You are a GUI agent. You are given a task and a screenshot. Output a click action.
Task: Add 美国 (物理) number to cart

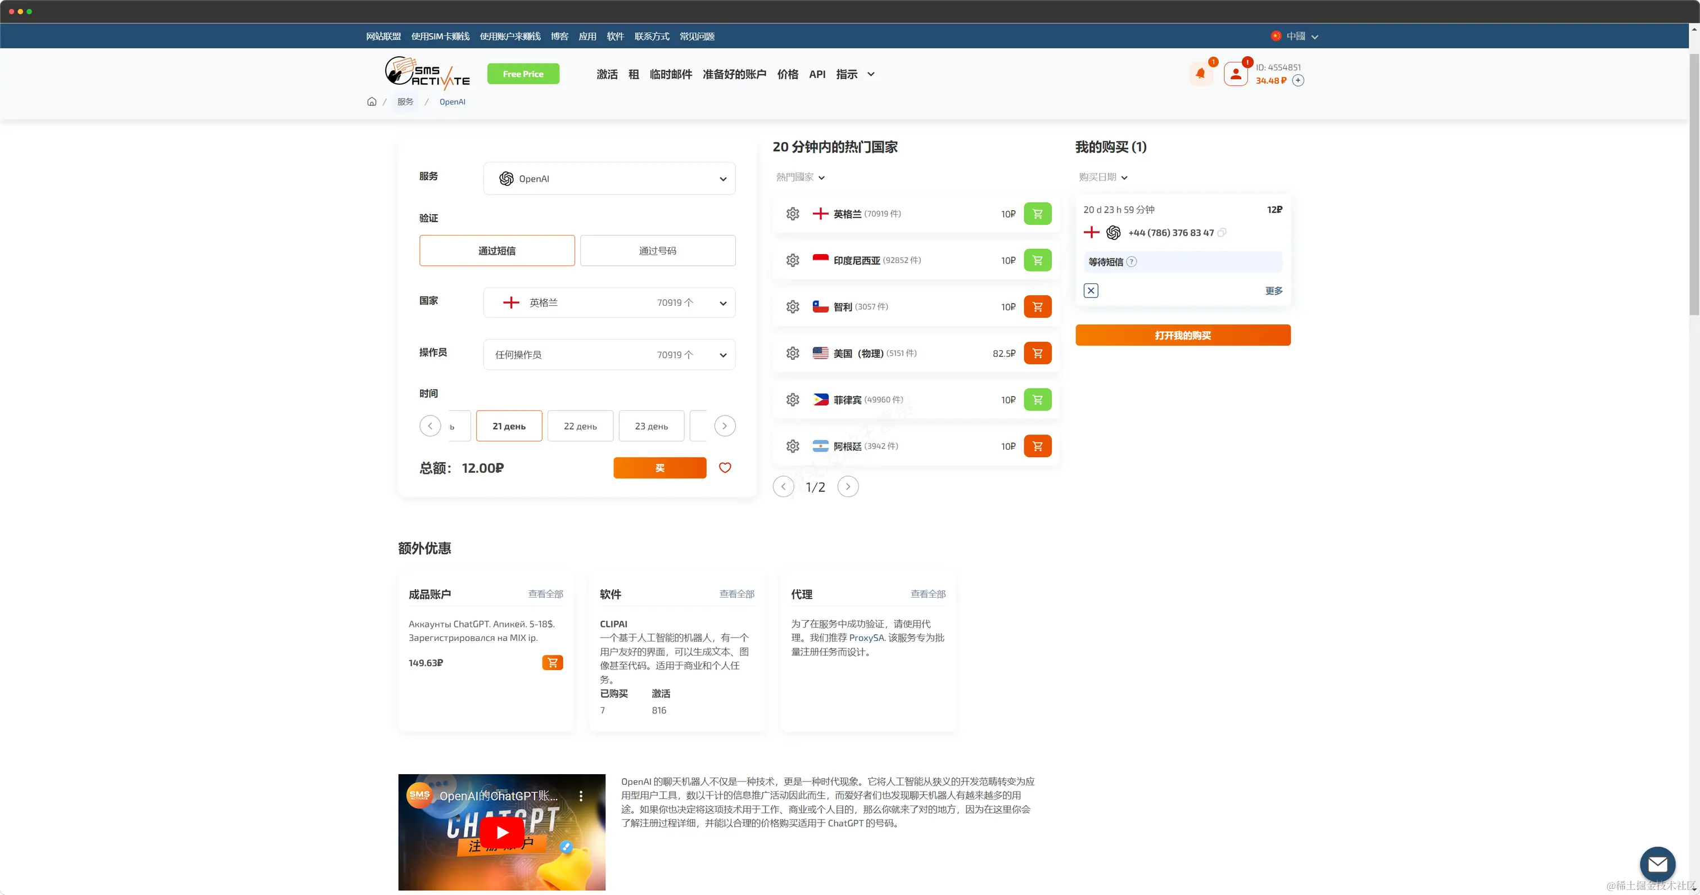[x=1037, y=353]
